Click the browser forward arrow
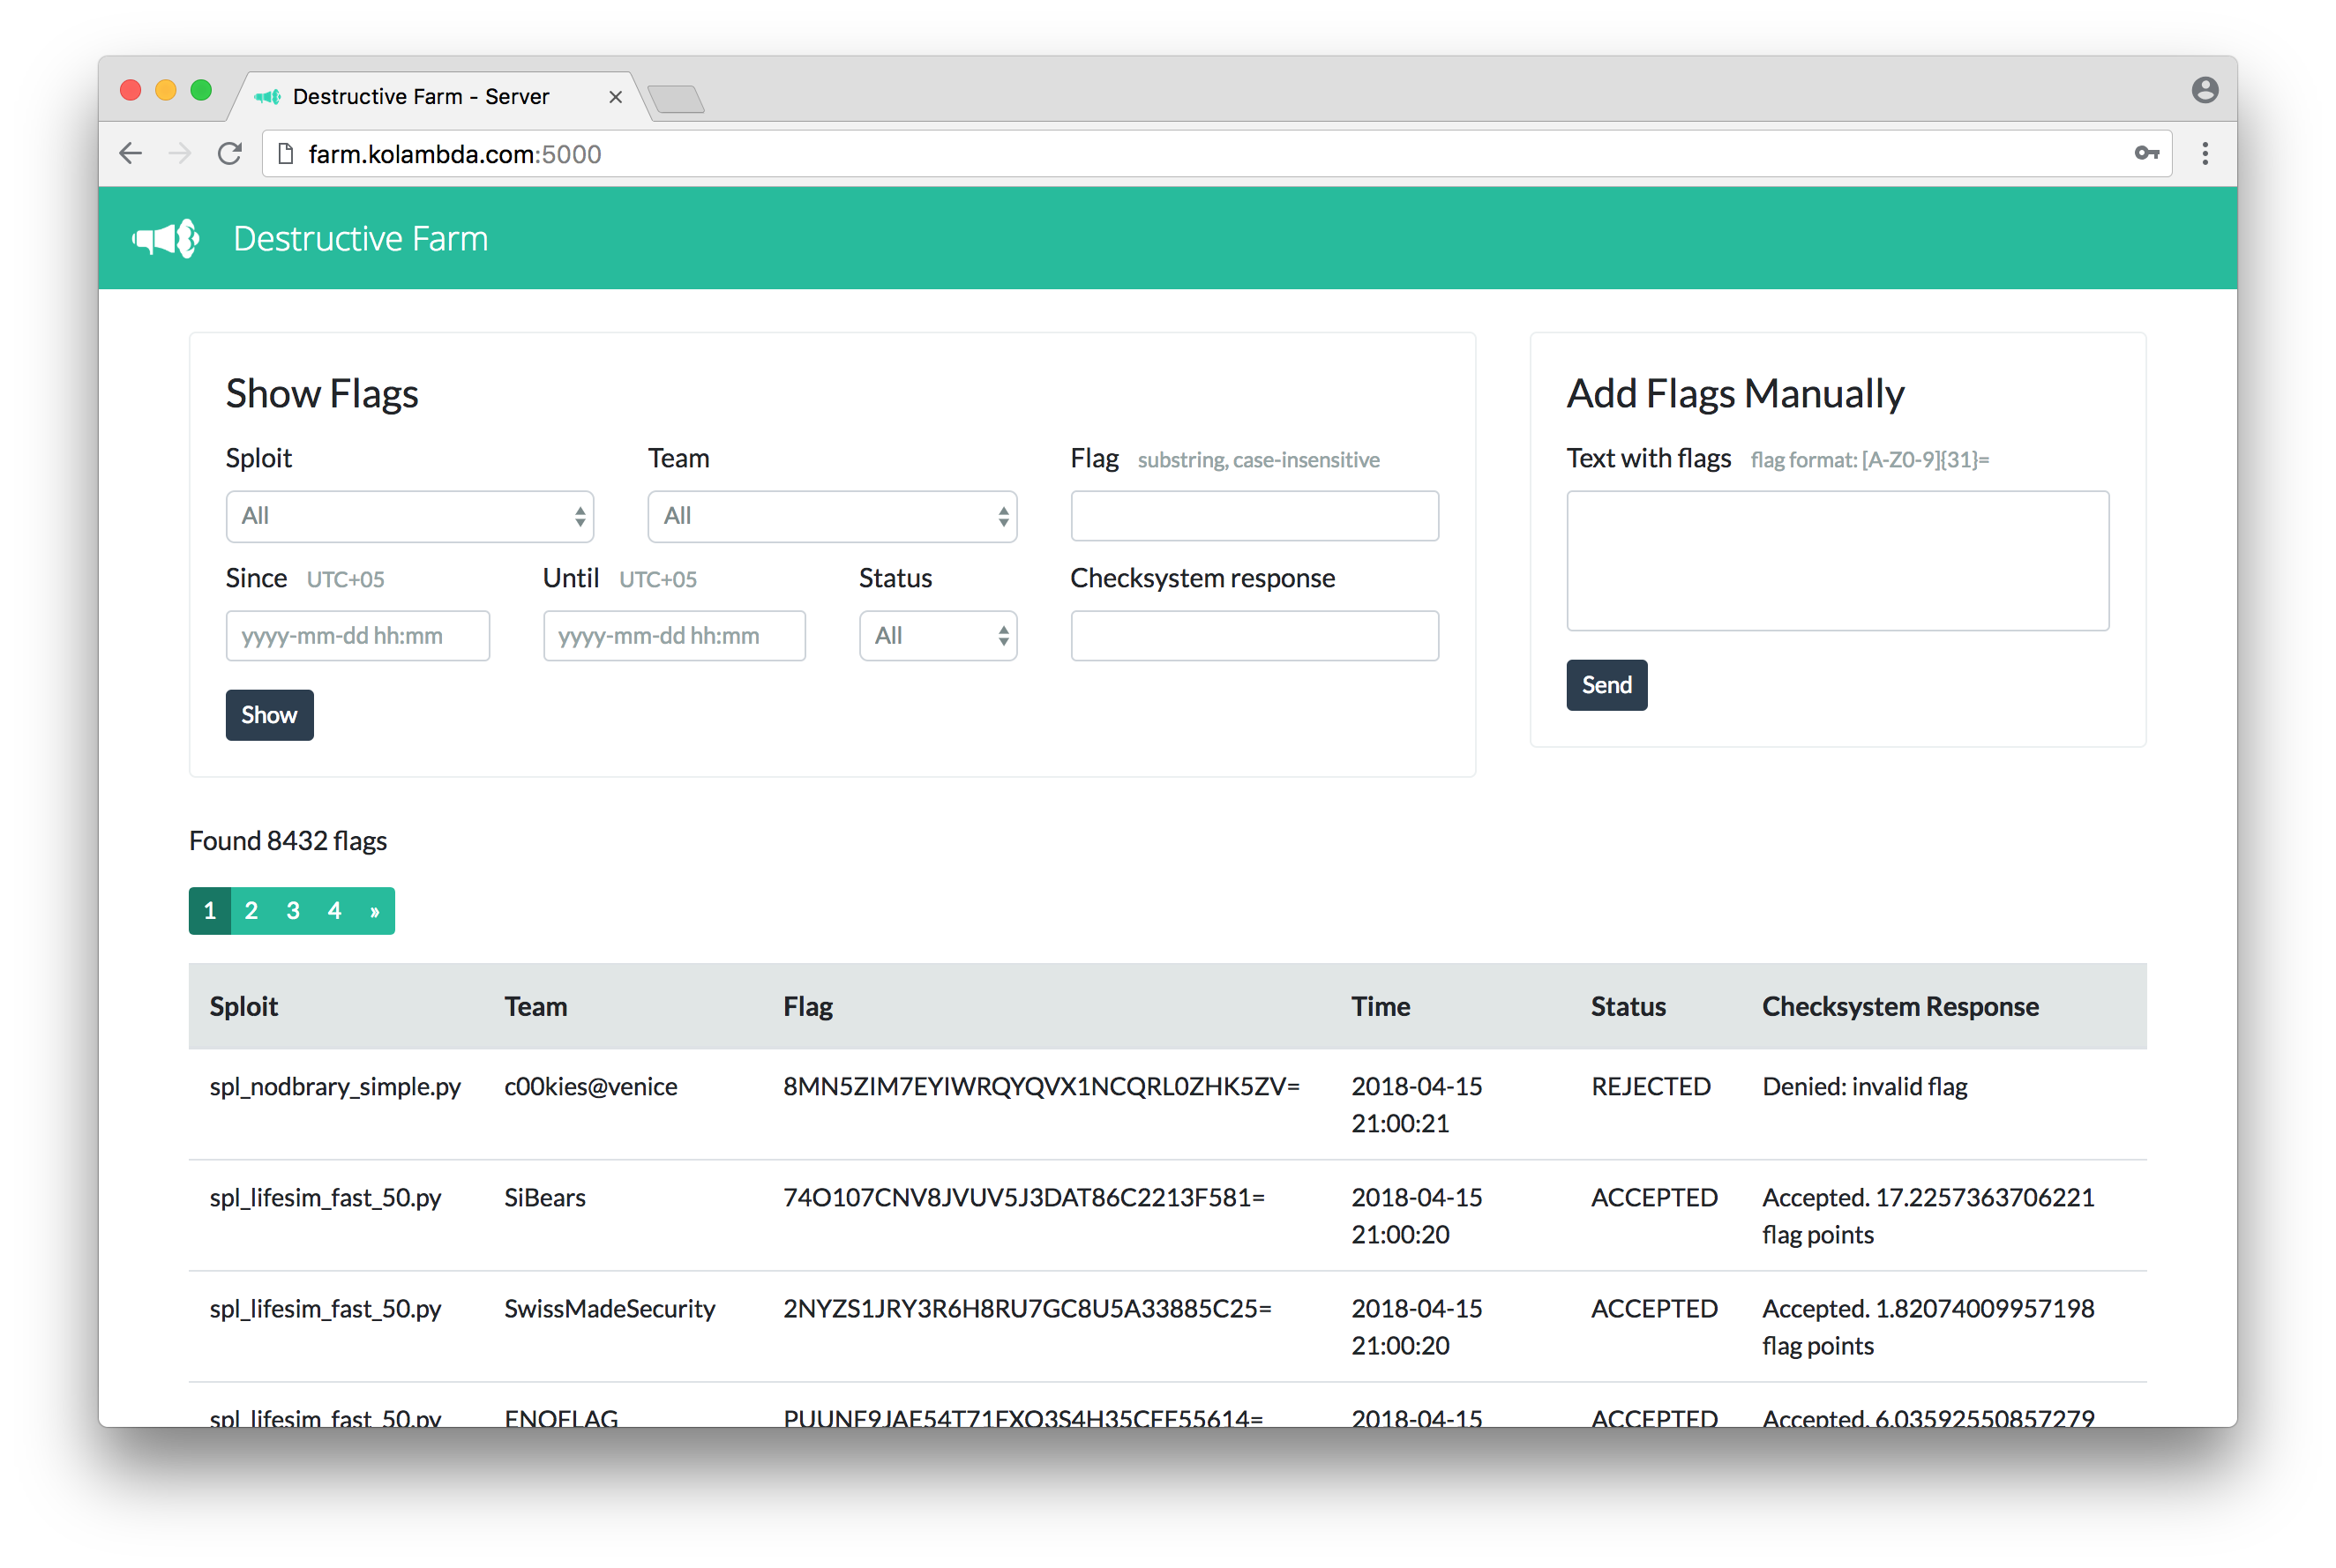The height and width of the screenshot is (1568, 2336). pos(180,154)
